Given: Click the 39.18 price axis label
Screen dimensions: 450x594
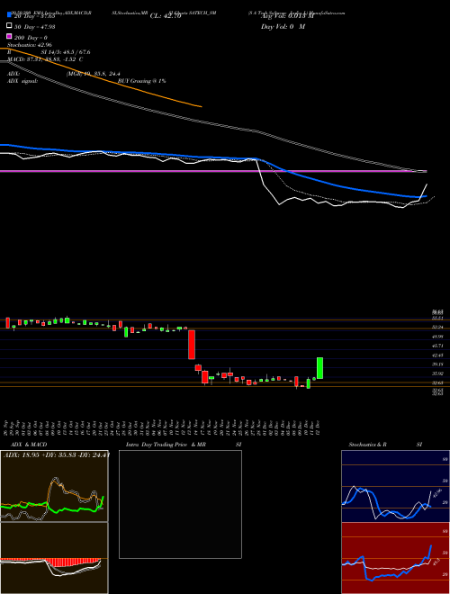Looking at the screenshot, I should coord(438,364).
